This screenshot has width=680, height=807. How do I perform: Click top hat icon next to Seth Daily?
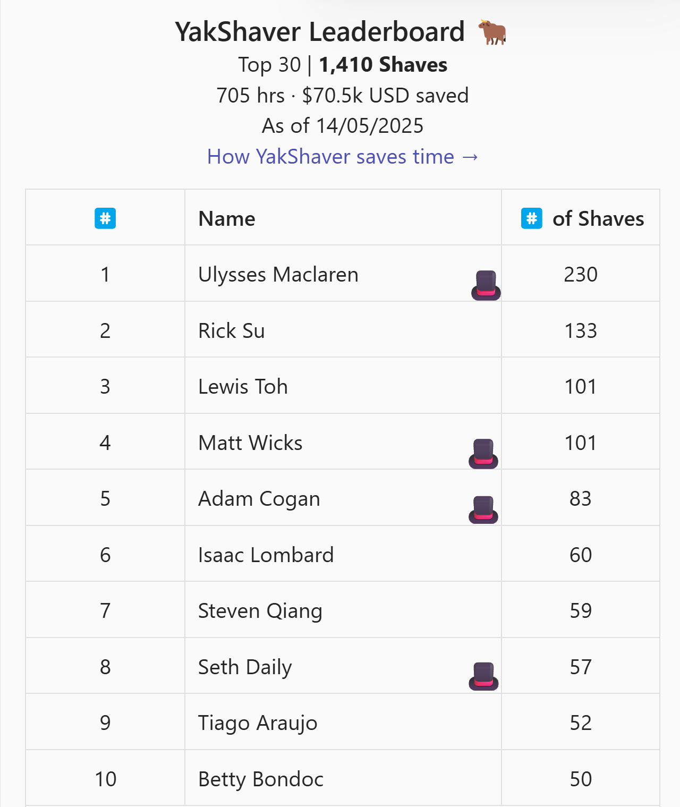(x=483, y=676)
